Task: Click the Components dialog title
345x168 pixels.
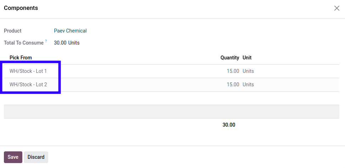Action: click(x=21, y=8)
